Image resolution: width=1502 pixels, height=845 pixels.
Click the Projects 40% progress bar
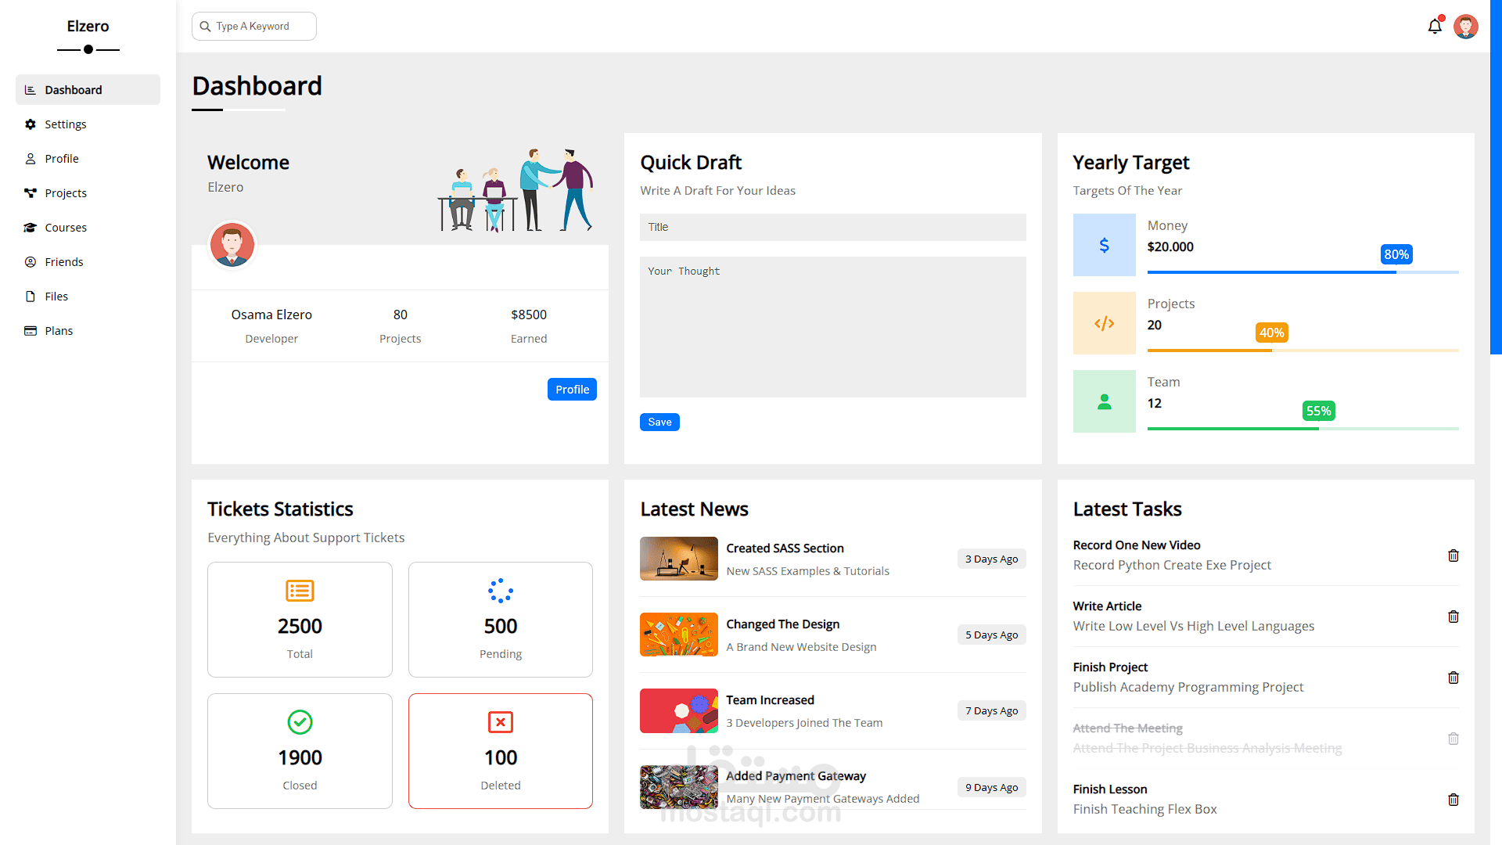click(1303, 351)
